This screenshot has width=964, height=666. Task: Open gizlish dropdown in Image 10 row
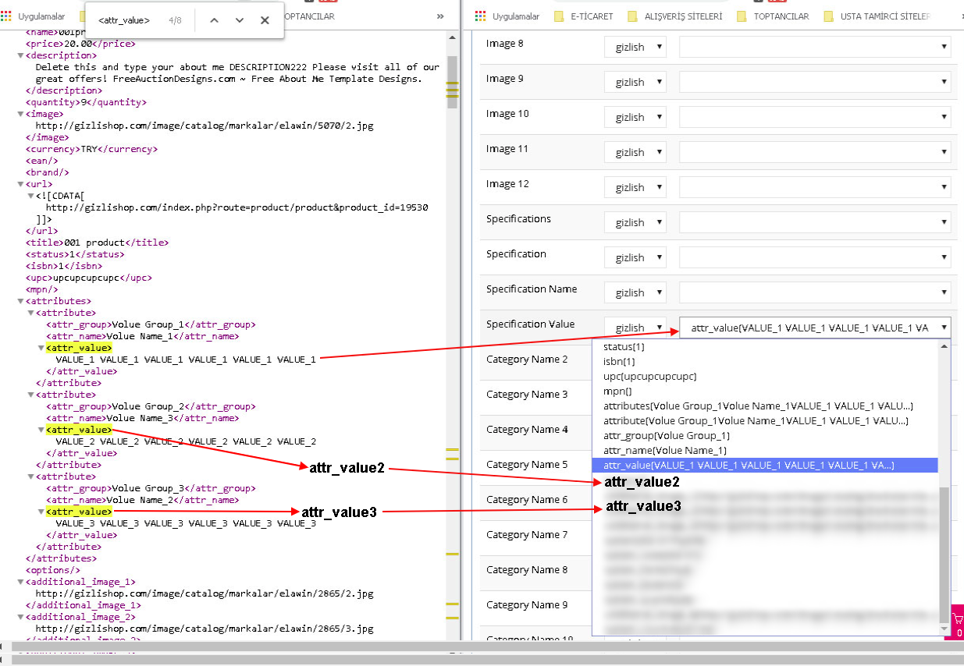tap(635, 117)
